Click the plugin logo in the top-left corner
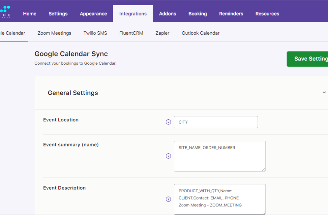 click(5, 11)
